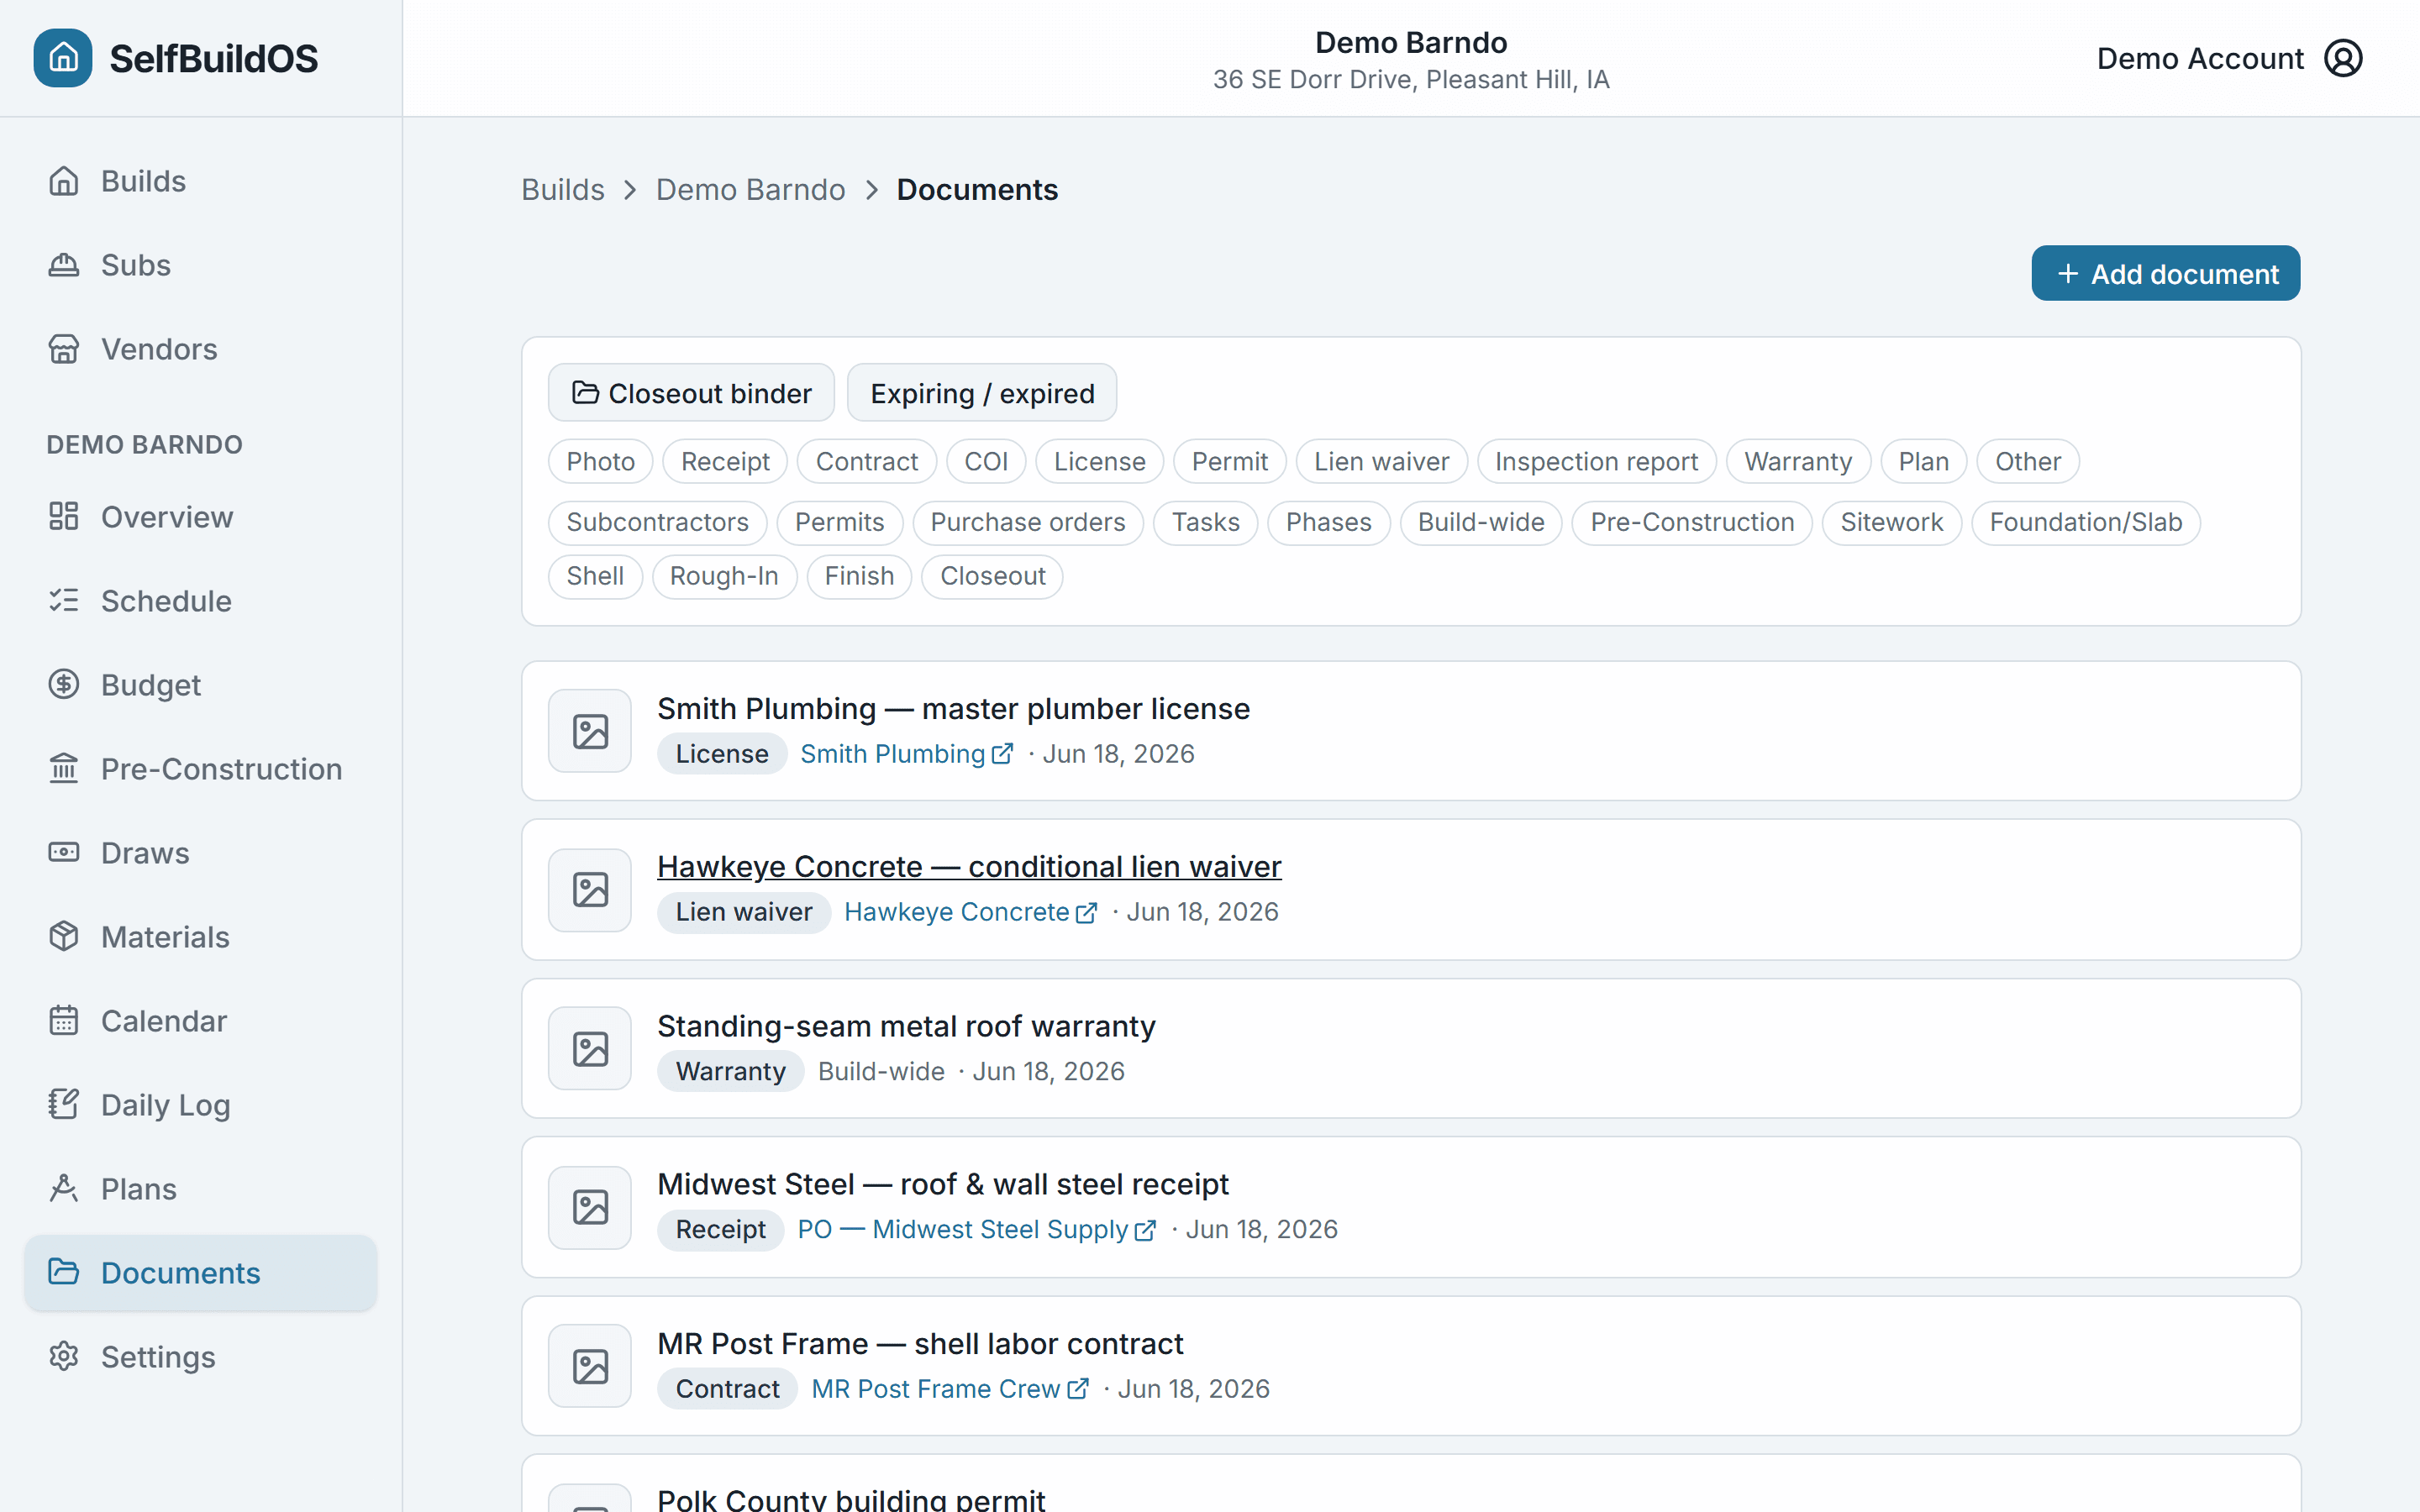This screenshot has height=1512, width=2420.
Task: Filter by Purchase orders chip
Action: (x=1028, y=522)
